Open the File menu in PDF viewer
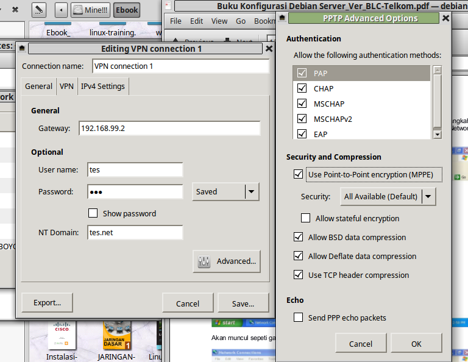This screenshot has height=362, width=468. (x=175, y=21)
